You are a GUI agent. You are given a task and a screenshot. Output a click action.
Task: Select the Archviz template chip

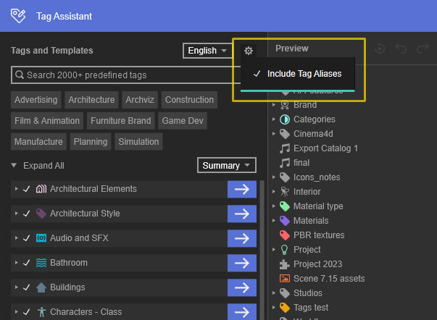coord(140,100)
